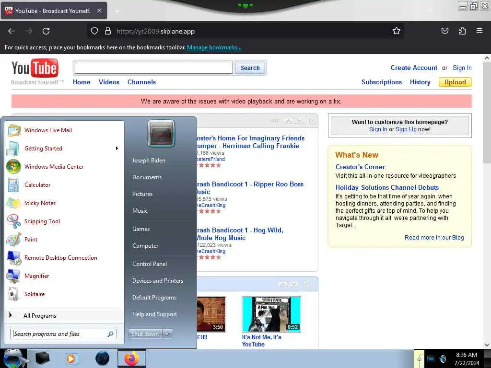Screen dimensions: 491x368
Task: Open Holiday Solutions Channel Debuts link
Action: (x=387, y=187)
